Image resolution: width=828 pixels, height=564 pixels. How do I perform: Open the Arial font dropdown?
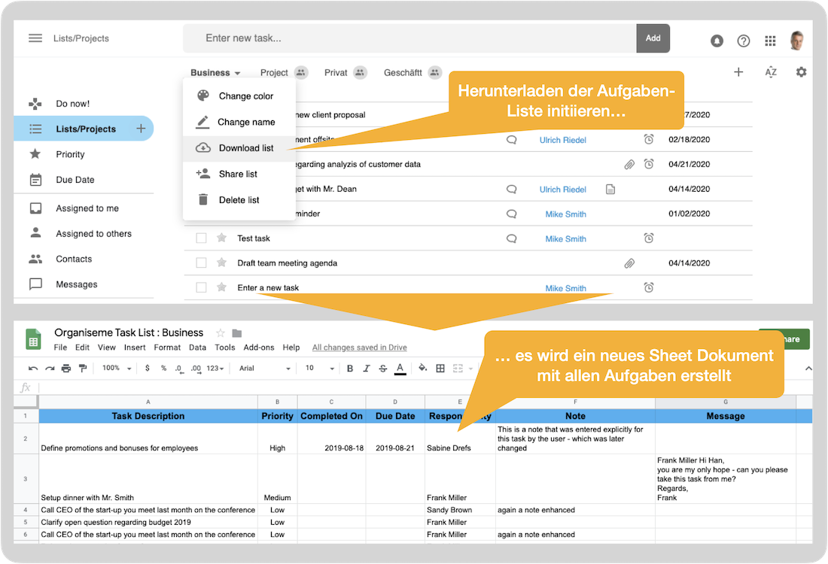pos(264,368)
